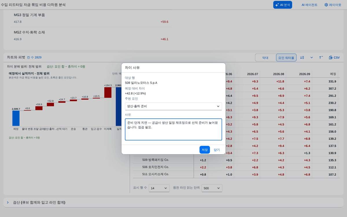This screenshot has width=347, height=217.
Task: Click the 운송 axis label in chart
Action: (x=73, y=129)
